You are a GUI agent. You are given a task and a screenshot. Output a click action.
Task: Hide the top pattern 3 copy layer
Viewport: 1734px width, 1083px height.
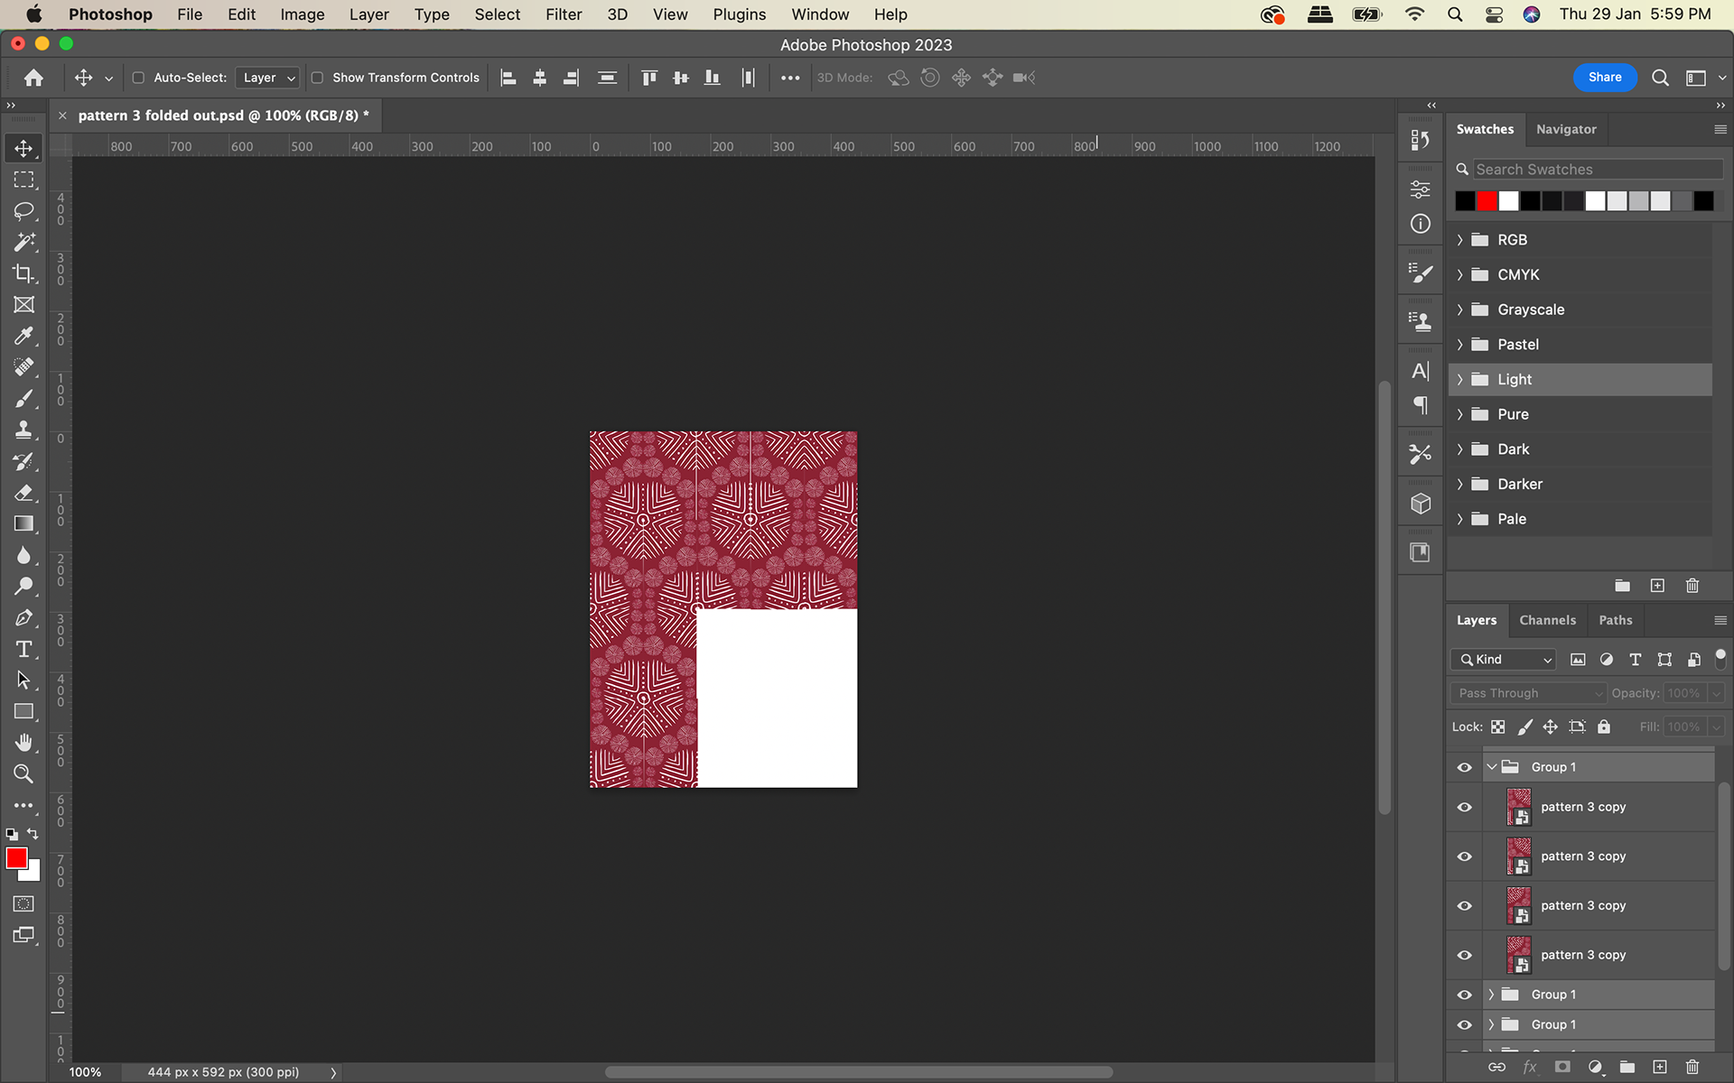1464,807
